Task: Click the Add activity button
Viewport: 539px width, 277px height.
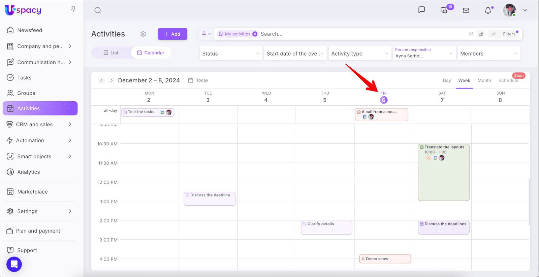Action: coord(172,34)
